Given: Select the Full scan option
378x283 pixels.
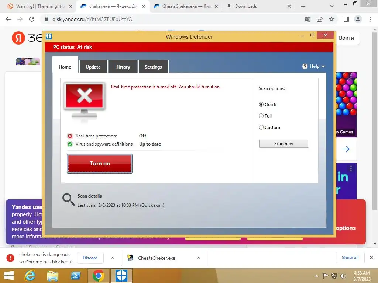Looking at the screenshot, I should coord(261,116).
